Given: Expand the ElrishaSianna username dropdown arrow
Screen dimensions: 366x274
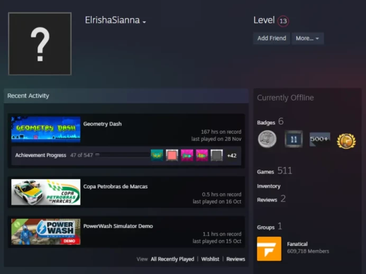Looking at the screenshot, I should click(x=144, y=22).
